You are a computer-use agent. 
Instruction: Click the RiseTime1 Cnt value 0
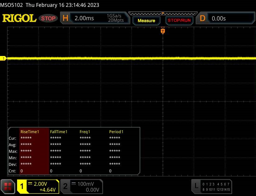22,171
